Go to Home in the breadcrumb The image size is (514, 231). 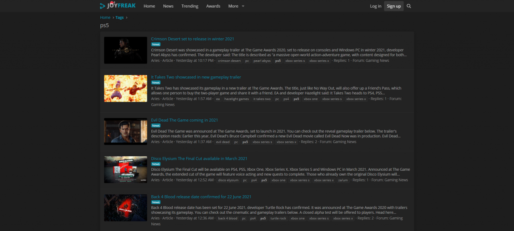click(x=105, y=17)
